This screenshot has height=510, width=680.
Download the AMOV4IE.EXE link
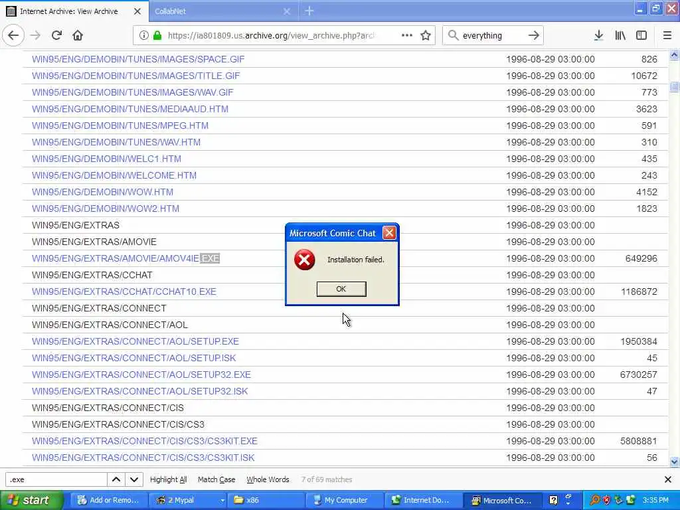point(126,258)
